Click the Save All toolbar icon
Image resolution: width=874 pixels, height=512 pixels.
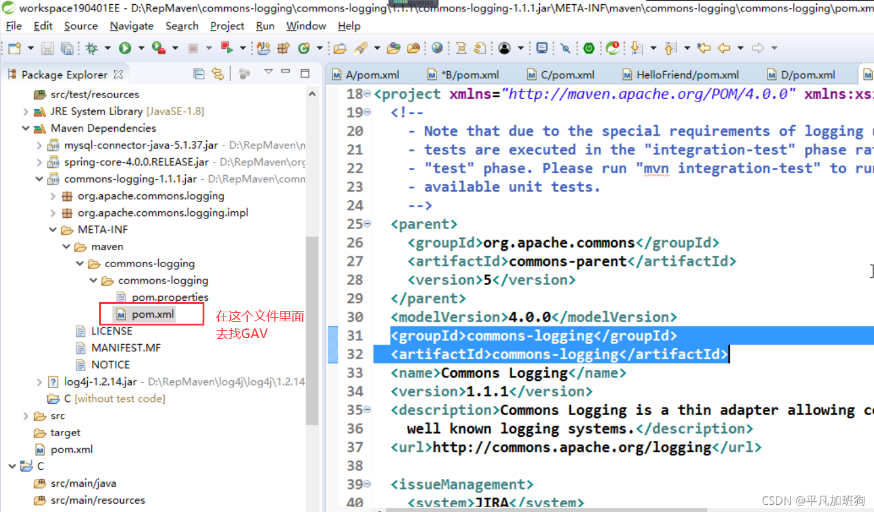click(x=67, y=48)
